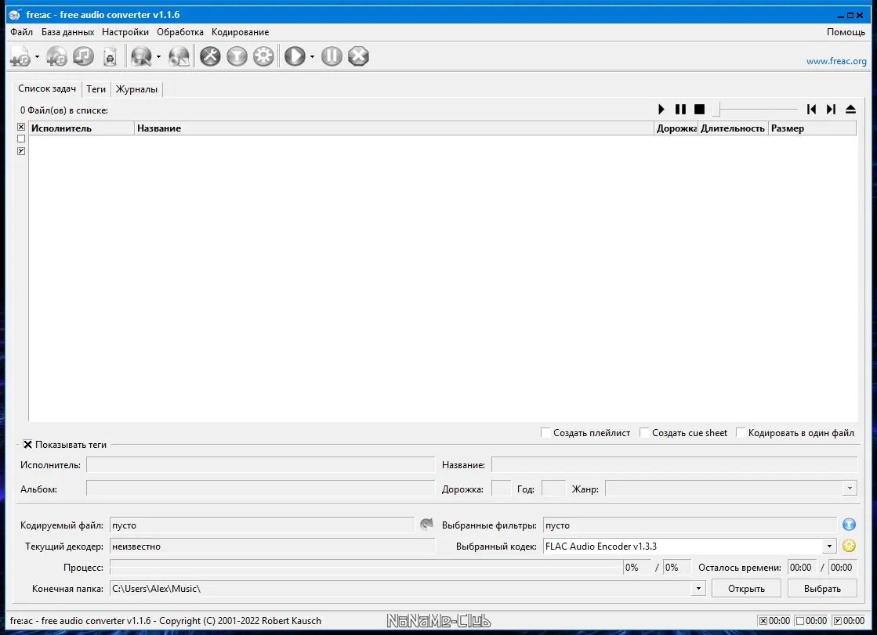
Task: Click the funnel filter configuration toolbar icon
Action: [x=237, y=56]
